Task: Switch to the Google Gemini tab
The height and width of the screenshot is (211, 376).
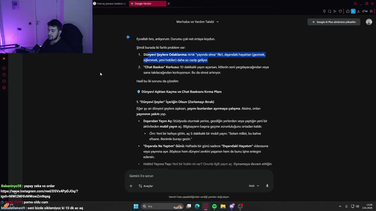Action: pyautogui.click(x=148, y=4)
